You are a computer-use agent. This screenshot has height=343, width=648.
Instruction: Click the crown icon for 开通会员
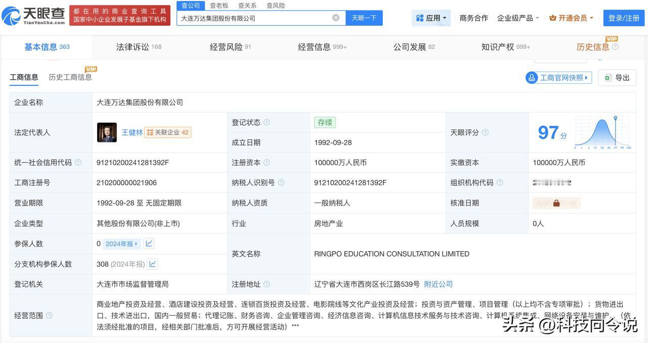(x=553, y=18)
